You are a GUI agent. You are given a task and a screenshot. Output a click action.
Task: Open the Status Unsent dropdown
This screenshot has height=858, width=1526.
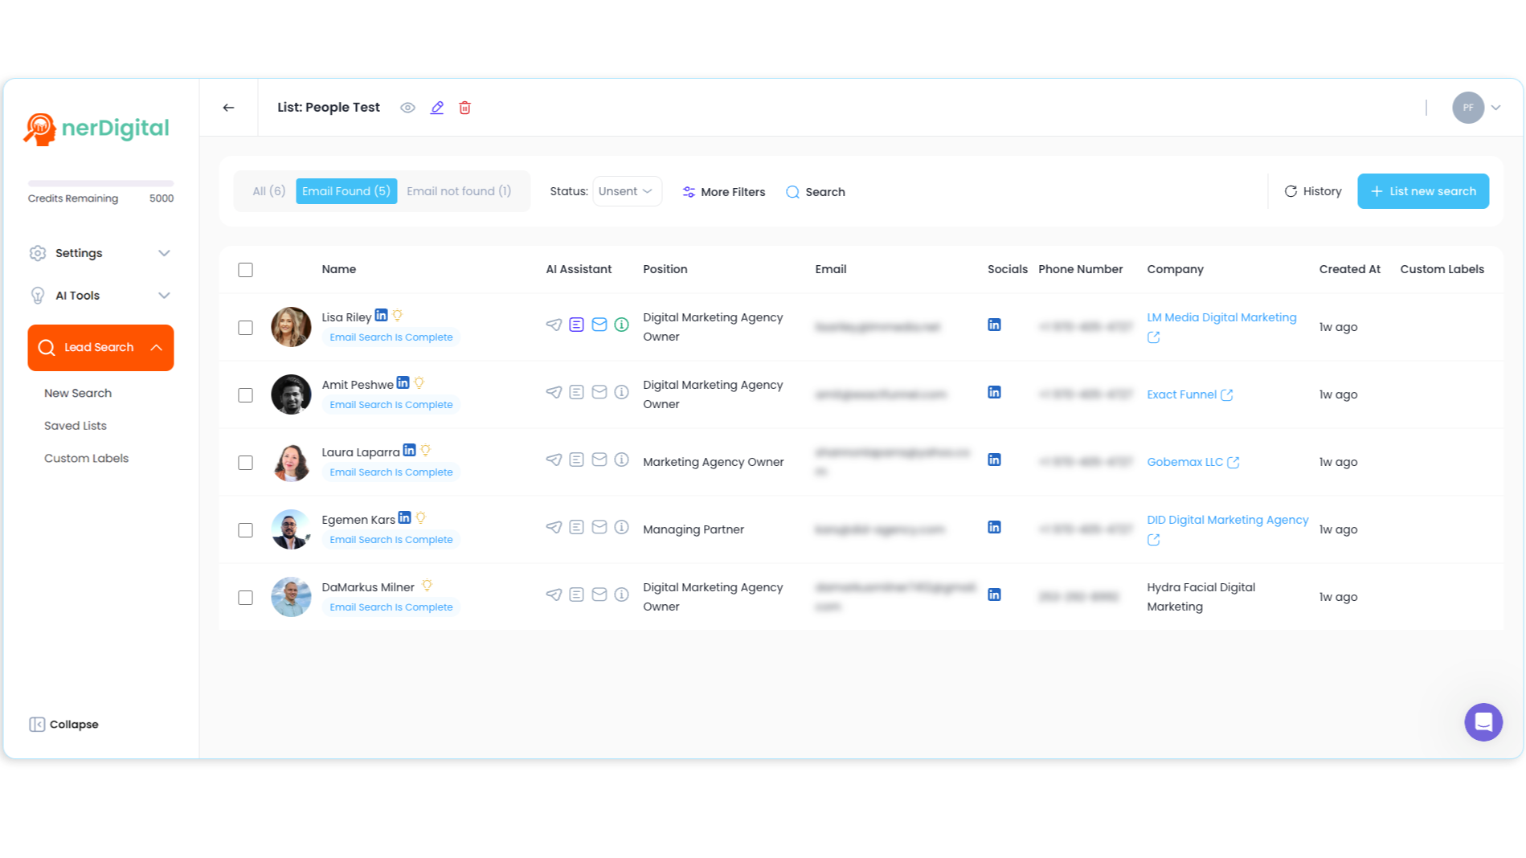pos(626,191)
